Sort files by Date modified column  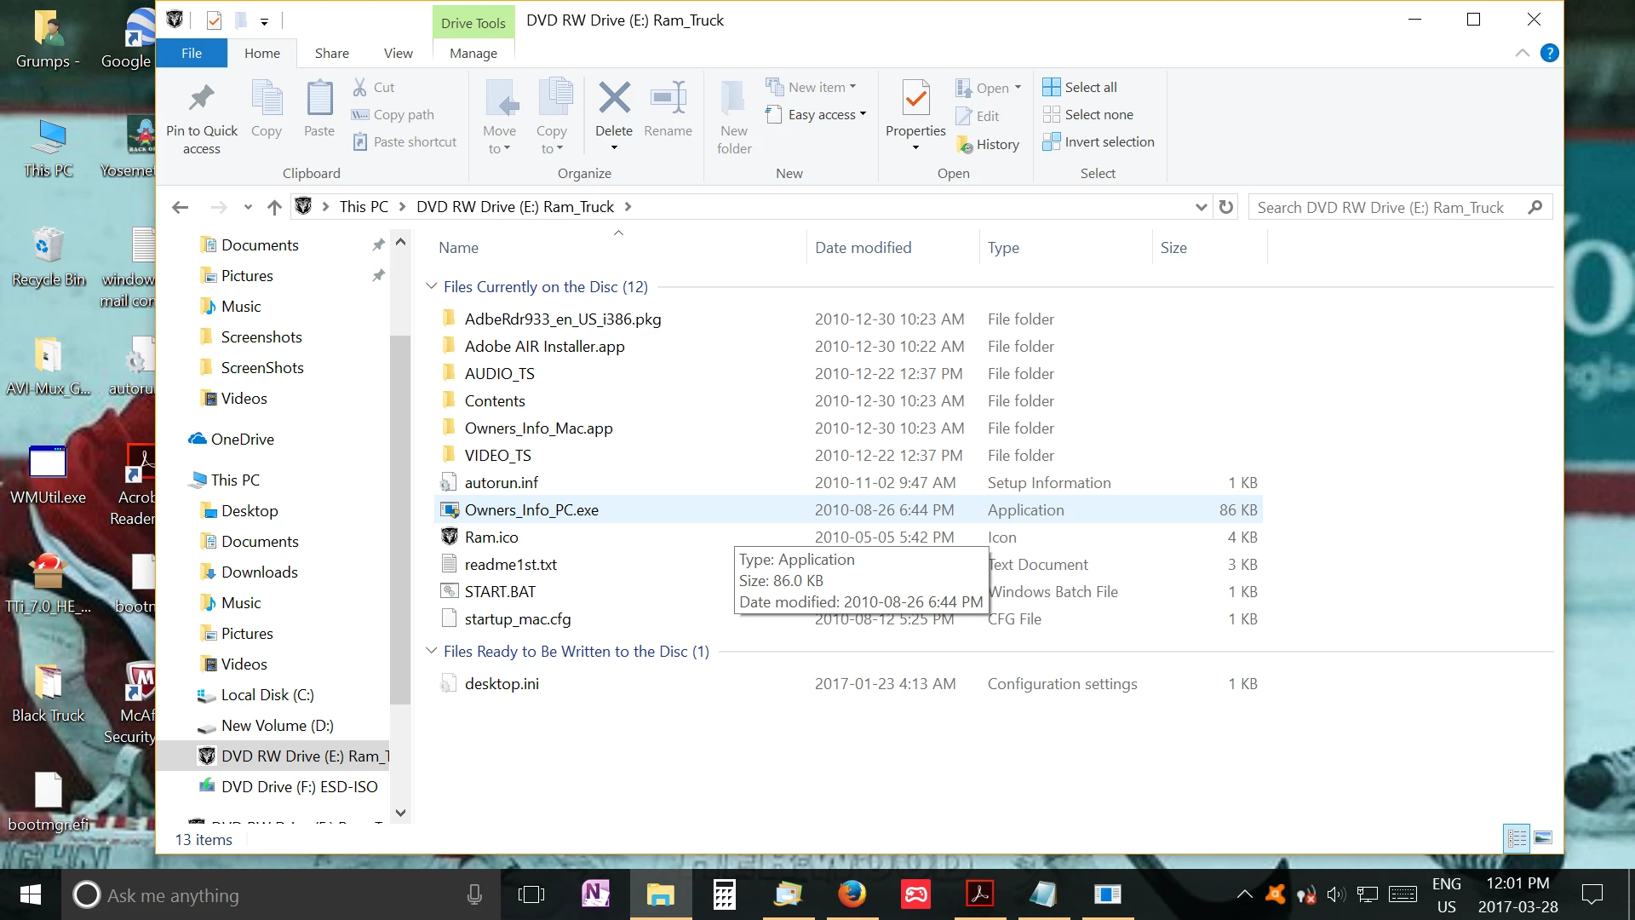pos(863,248)
